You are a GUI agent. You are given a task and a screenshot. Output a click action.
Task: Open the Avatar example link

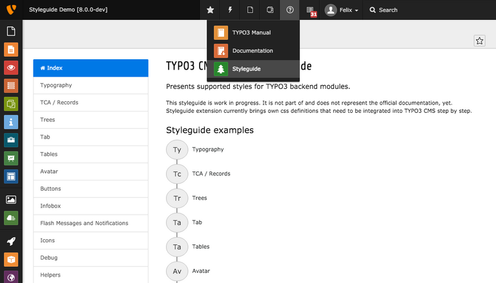[201, 271]
